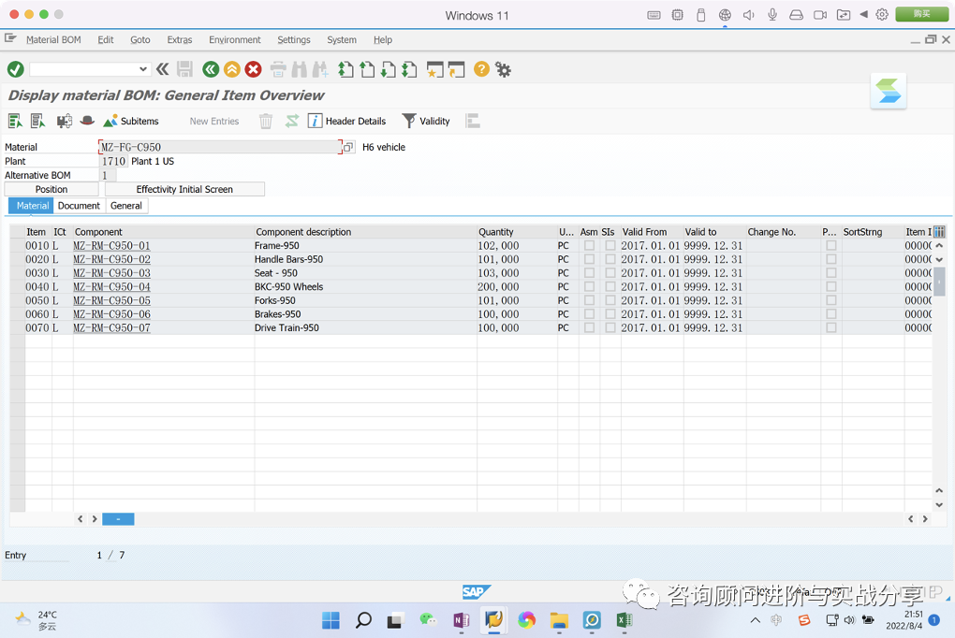Click the customize local layout gear icon
Screen dimensions: 955x638
503,69
